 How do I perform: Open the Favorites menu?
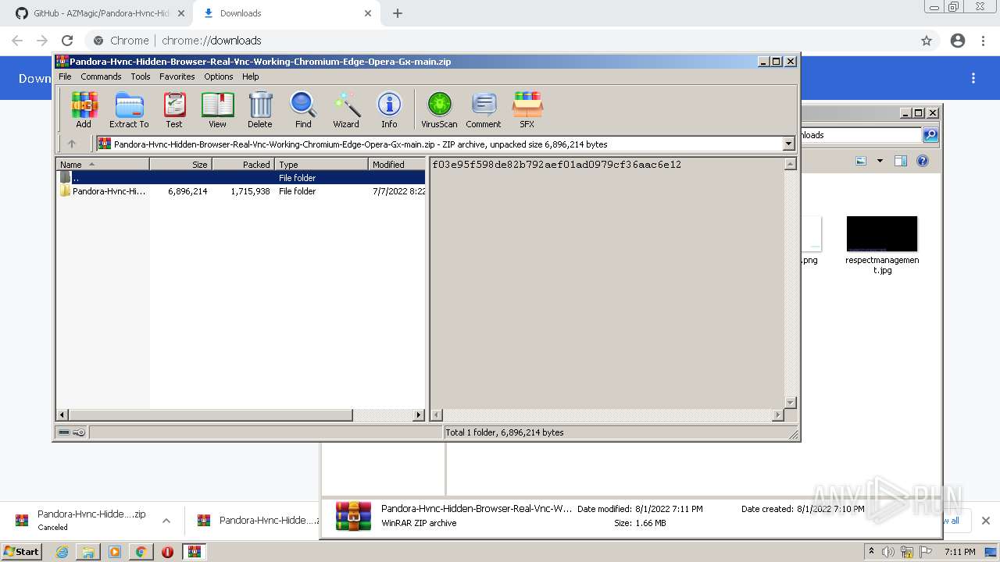[177, 76]
